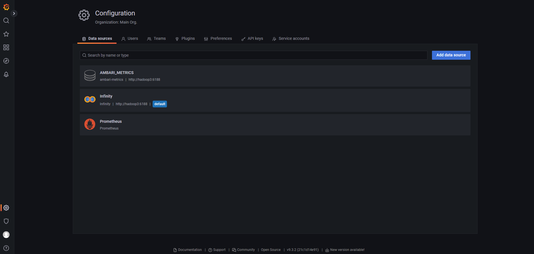Click version v9.3.2 footer link

pyautogui.click(x=303, y=250)
